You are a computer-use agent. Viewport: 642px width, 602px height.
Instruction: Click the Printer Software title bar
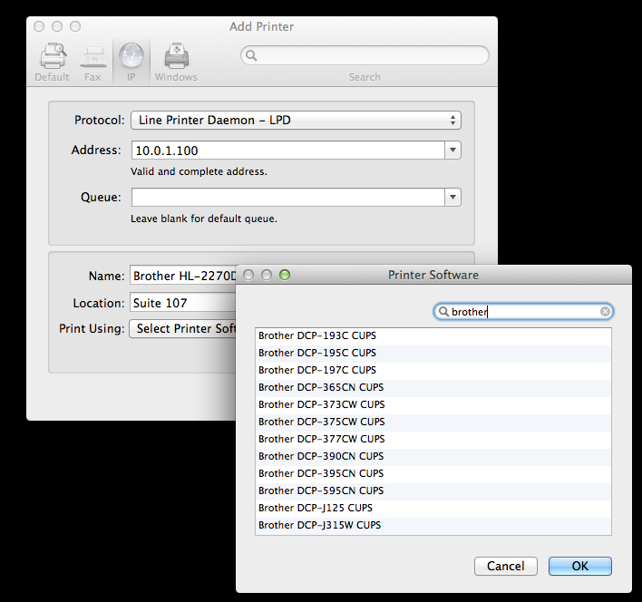(433, 275)
